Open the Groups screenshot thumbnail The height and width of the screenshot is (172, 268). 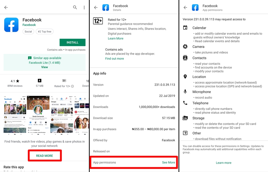(x=62, y=115)
